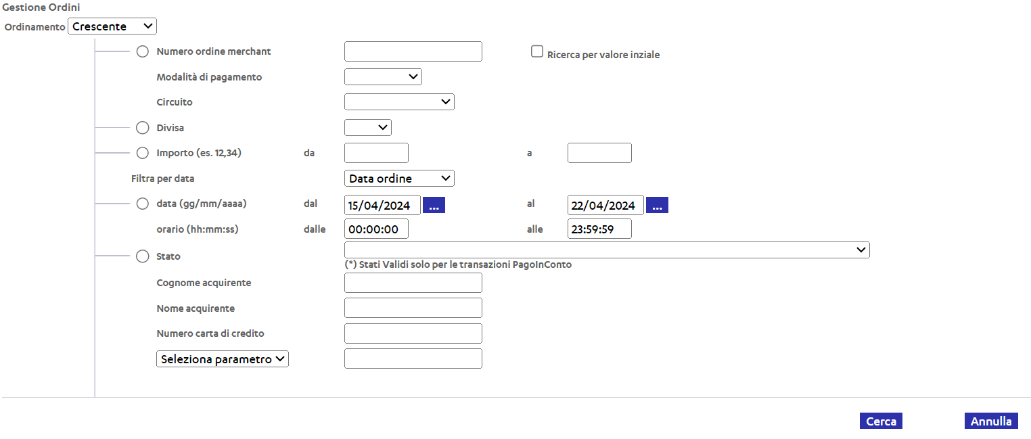Click the Cerca button
The image size is (1031, 439).
(x=881, y=421)
